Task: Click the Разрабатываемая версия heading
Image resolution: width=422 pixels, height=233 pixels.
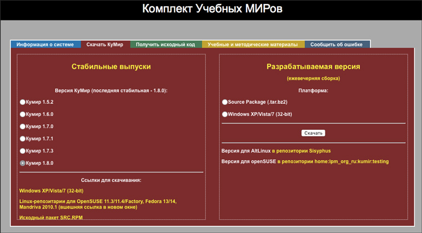Action: point(313,67)
